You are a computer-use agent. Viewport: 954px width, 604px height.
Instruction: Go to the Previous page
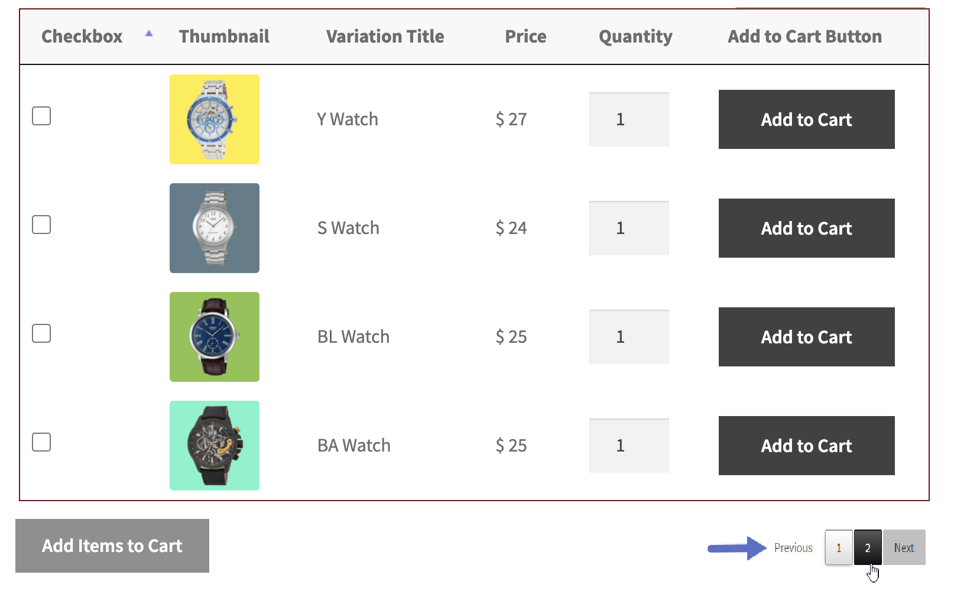point(793,548)
